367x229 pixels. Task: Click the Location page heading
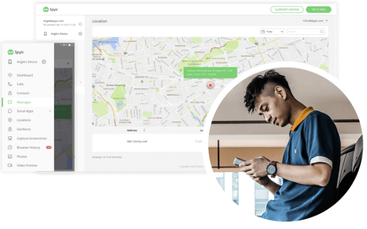tap(100, 21)
